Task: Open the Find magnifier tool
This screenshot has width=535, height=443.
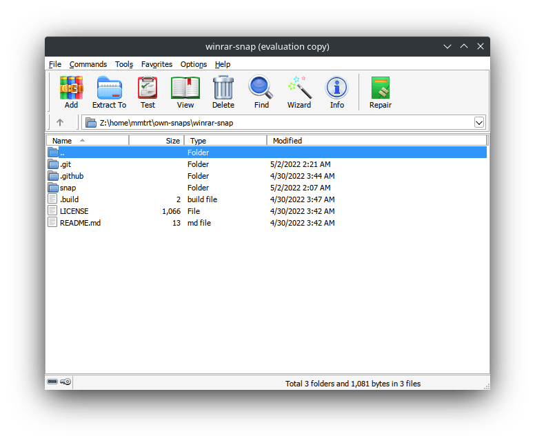Action: point(261,88)
